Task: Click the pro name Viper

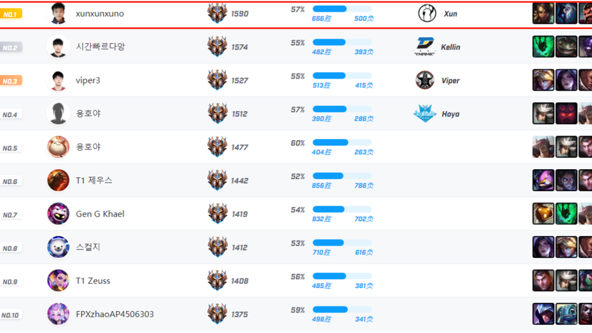Action: (451, 80)
